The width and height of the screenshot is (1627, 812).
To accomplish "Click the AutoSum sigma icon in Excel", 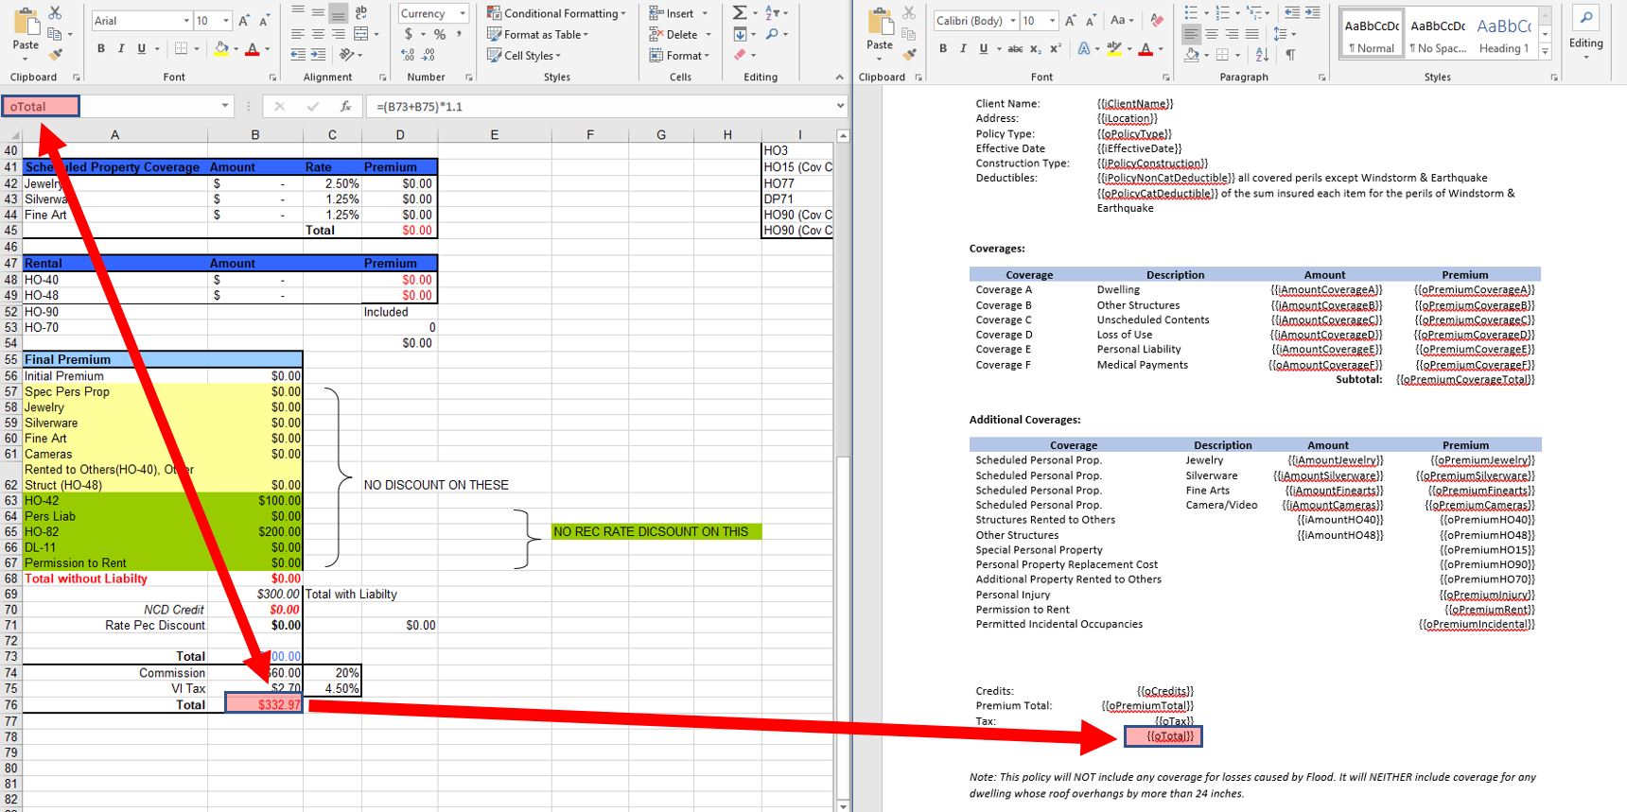I will tap(740, 12).
